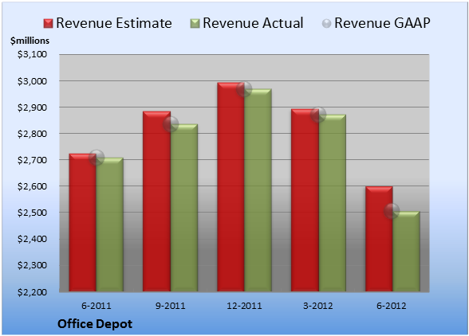Select the red estimate bar for 6-2012
The height and width of the screenshot is (336, 469).
(379, 239)
